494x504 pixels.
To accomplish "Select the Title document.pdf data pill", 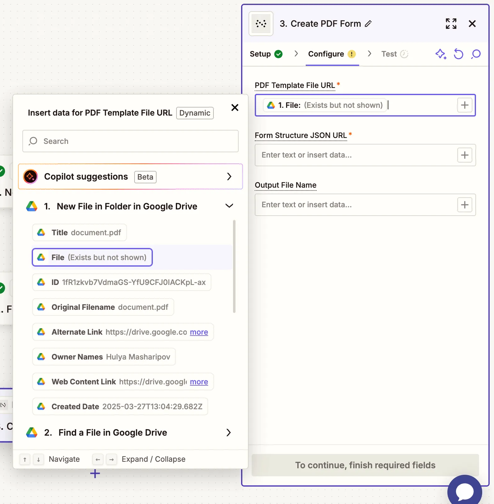I will (80, 232).
